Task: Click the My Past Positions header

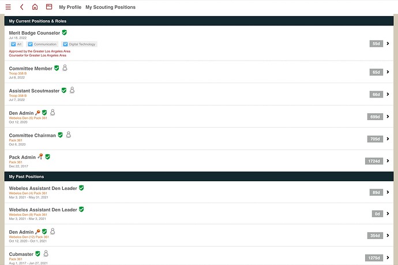Action: (199, 176)
